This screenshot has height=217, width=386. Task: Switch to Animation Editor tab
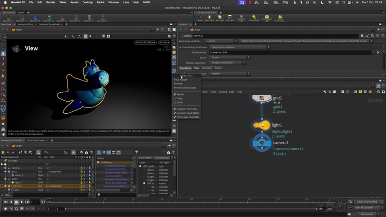tap(25, 24)
